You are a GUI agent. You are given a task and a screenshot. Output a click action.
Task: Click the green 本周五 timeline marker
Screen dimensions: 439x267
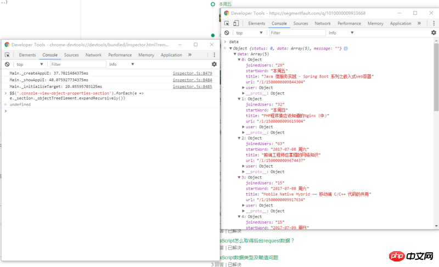point(213,4)
